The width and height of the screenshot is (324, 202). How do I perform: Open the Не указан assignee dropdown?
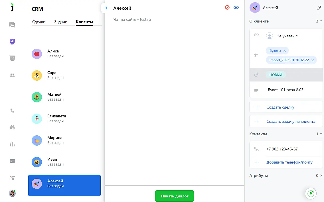point(287,36)
